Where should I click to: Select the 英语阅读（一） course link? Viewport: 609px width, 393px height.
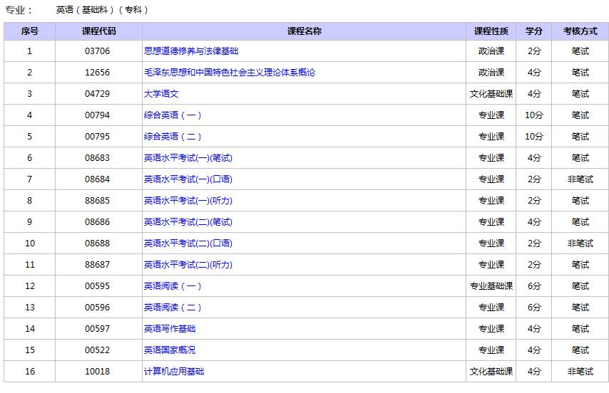click(x=173, y=286)
